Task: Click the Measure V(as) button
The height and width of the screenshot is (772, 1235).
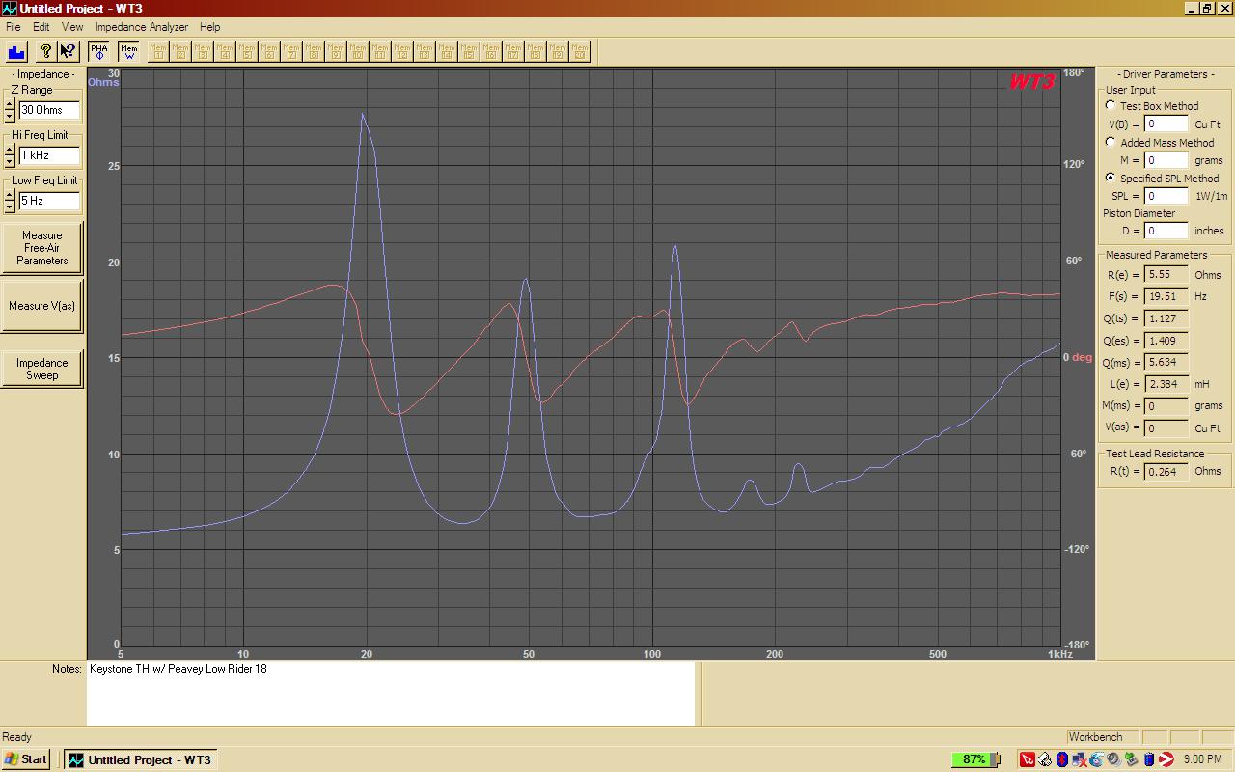Action: point(42,306)
